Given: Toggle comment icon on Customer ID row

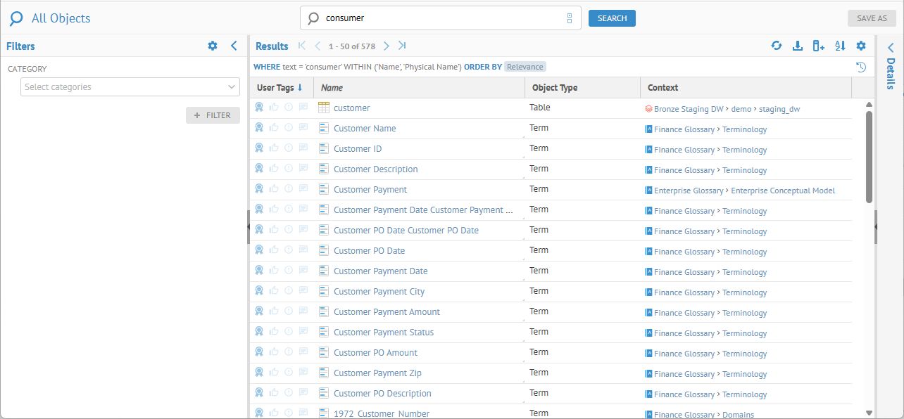Looking at the screenshot, I should pos(303,148).
